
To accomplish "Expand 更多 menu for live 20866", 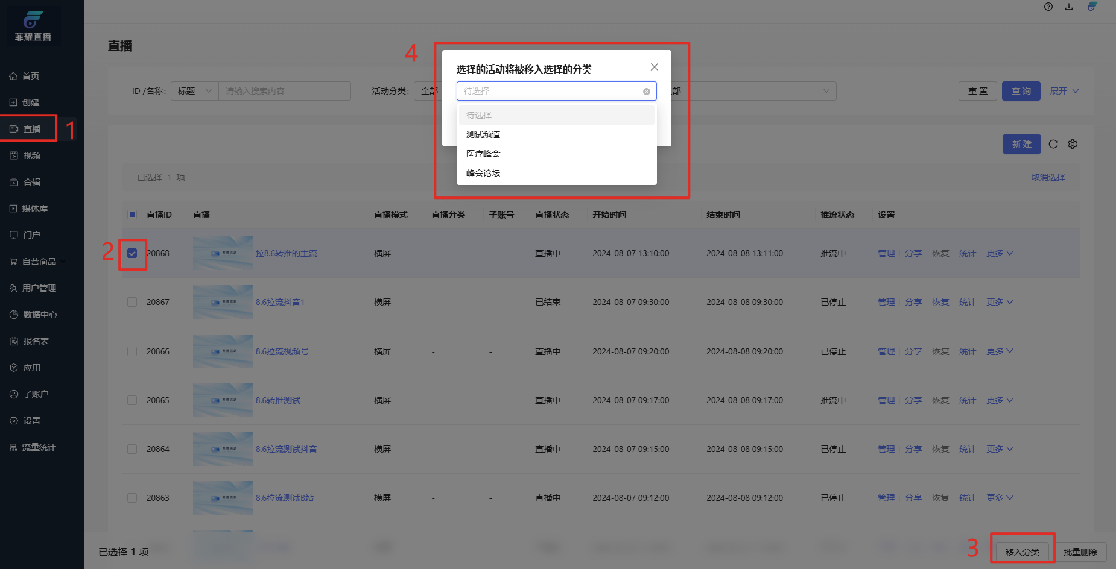I will (x=999, y=351).
